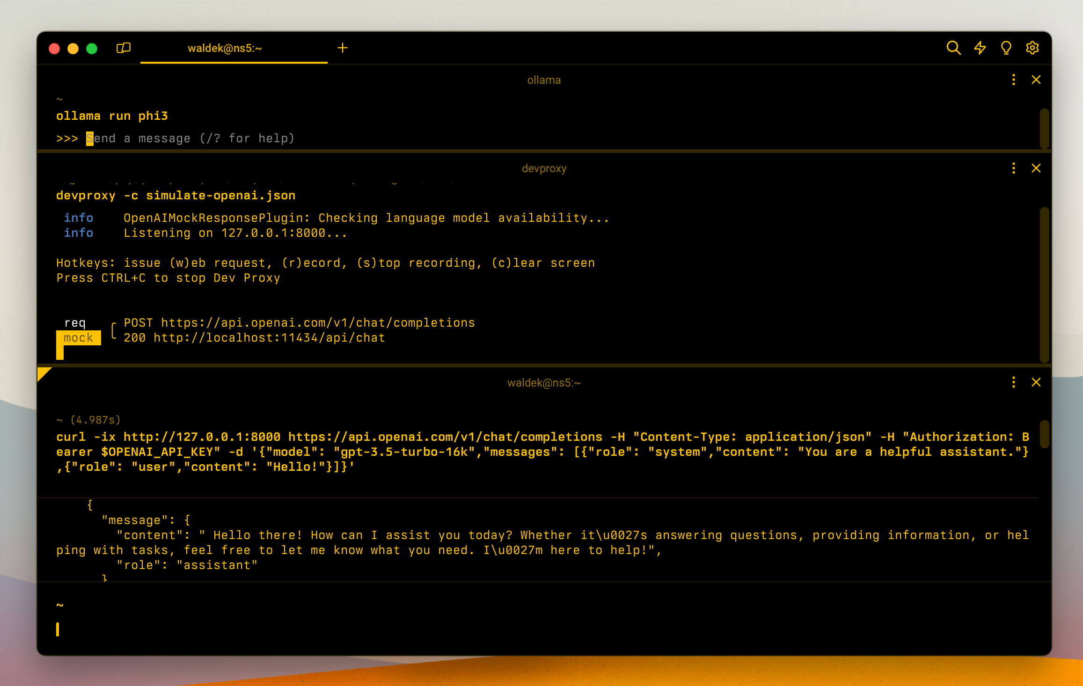Open the devproxy pane three-dot menu
Image resolution: width=1083 pixels, height=686 pixels.
pos(1014,168)
